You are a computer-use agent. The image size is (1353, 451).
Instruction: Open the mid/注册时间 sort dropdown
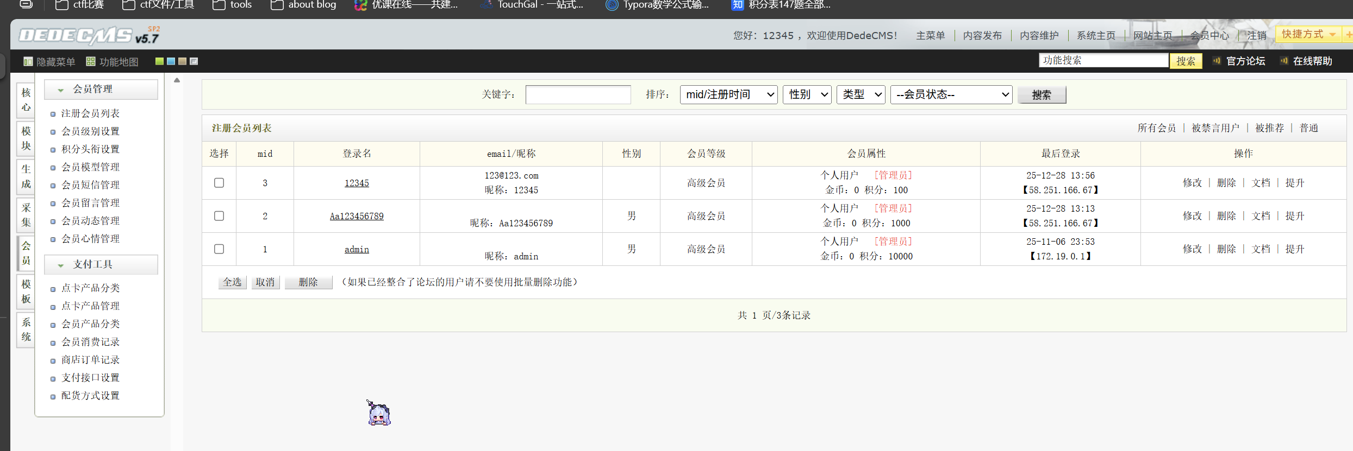(x=728, y=94)
